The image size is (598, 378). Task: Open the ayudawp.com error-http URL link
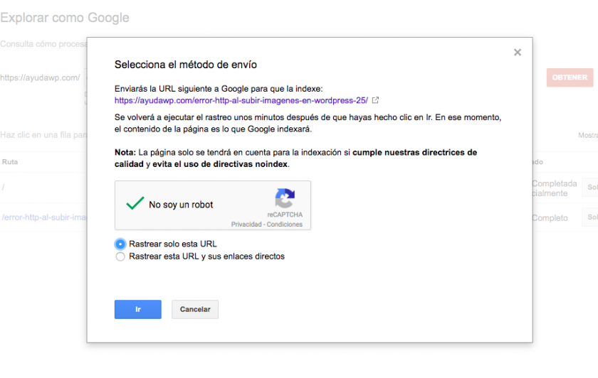[x=241, y=100]
